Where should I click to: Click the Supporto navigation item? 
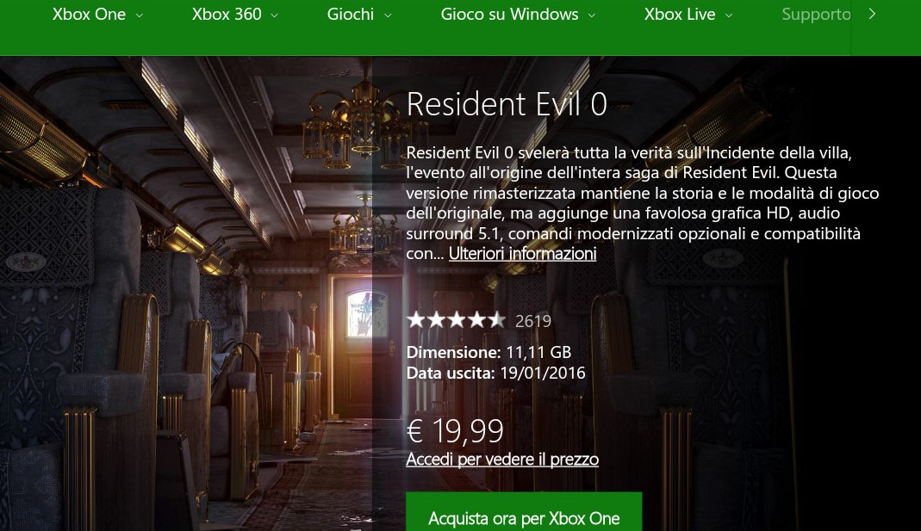tap(816, 15)
